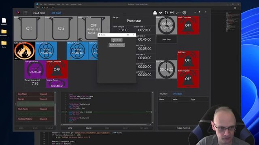Select the Sparge script row

click(x=35, y=99)
